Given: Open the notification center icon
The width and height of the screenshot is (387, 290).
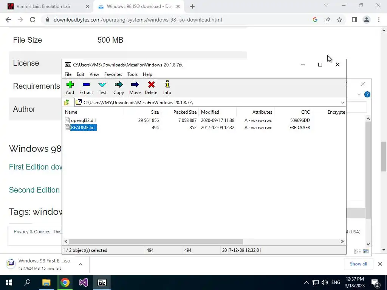Looking at the screenshot, I should point(375,282).
